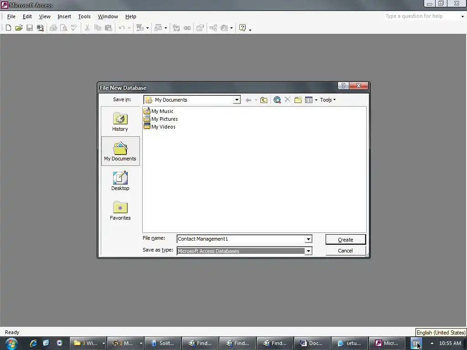Click the Open folder toolbar icon
This screenshot has height=350, width=467.
19,28
